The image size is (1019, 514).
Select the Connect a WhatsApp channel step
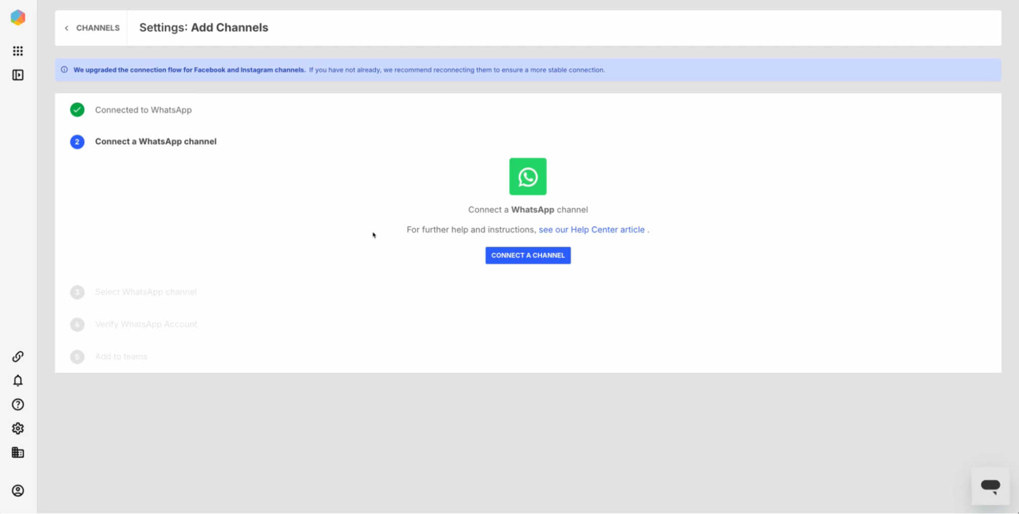point(155,142)
